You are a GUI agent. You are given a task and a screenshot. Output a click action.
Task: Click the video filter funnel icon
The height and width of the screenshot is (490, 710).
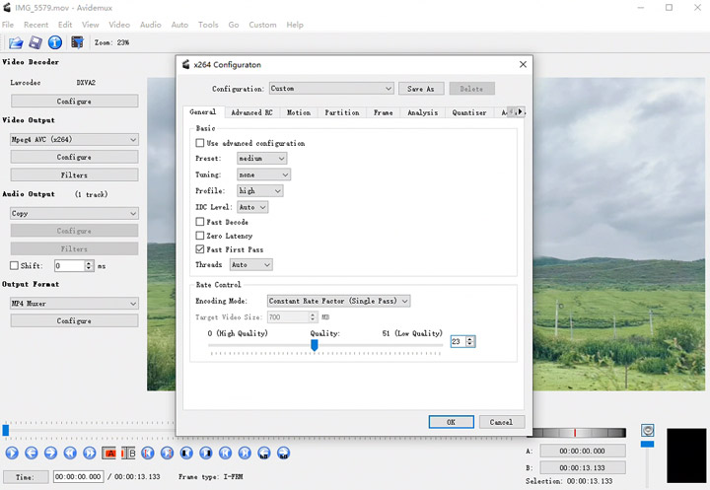click(77, 42)
